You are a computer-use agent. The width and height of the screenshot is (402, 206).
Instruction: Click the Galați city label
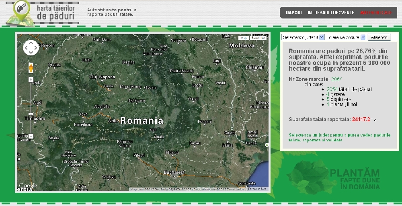(230, 133)
